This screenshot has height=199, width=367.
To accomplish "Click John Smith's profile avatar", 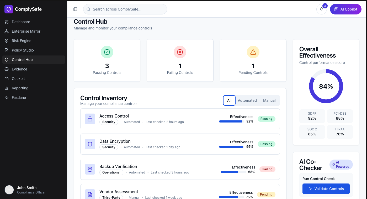I will 9,190.
